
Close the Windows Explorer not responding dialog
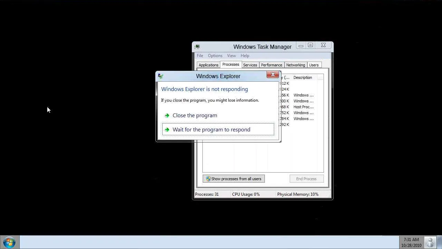(273, 75)
